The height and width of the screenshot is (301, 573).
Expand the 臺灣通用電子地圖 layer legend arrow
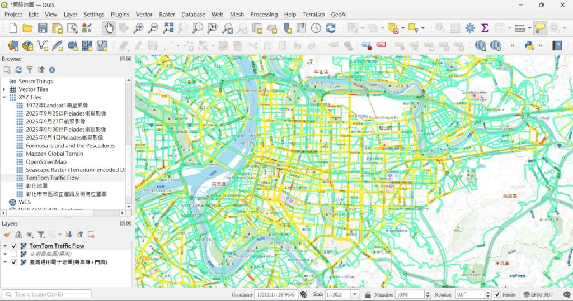coord(5,262)
